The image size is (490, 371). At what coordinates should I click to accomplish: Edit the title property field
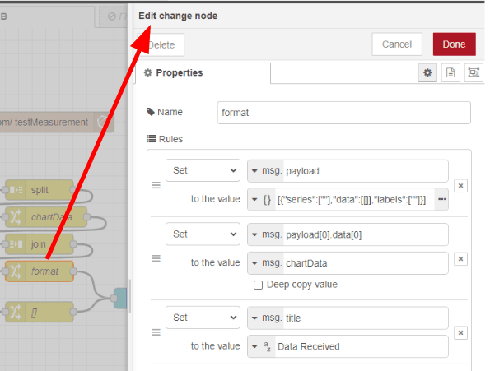pos(366,318)
